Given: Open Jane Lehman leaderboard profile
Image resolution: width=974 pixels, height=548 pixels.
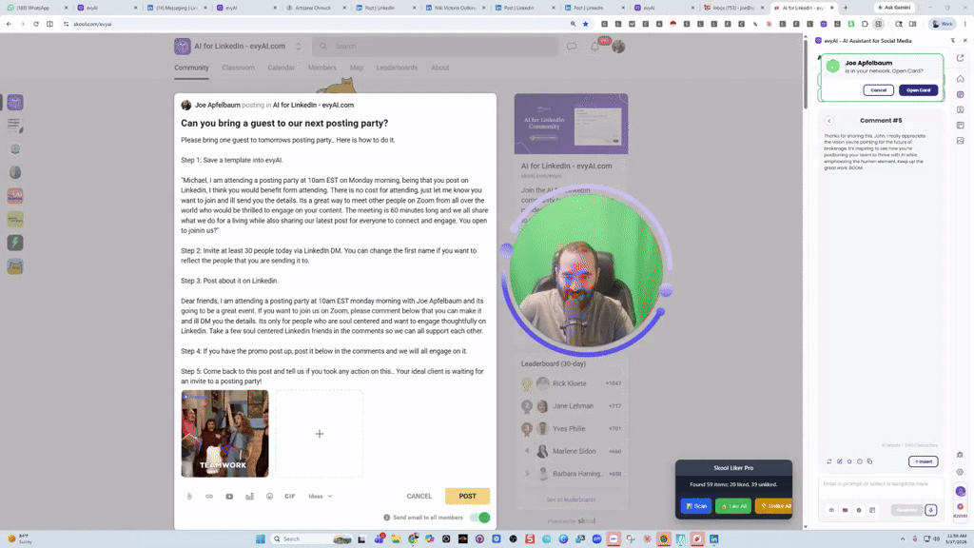Looking at the screenshot, I should (x=573, y=405).
